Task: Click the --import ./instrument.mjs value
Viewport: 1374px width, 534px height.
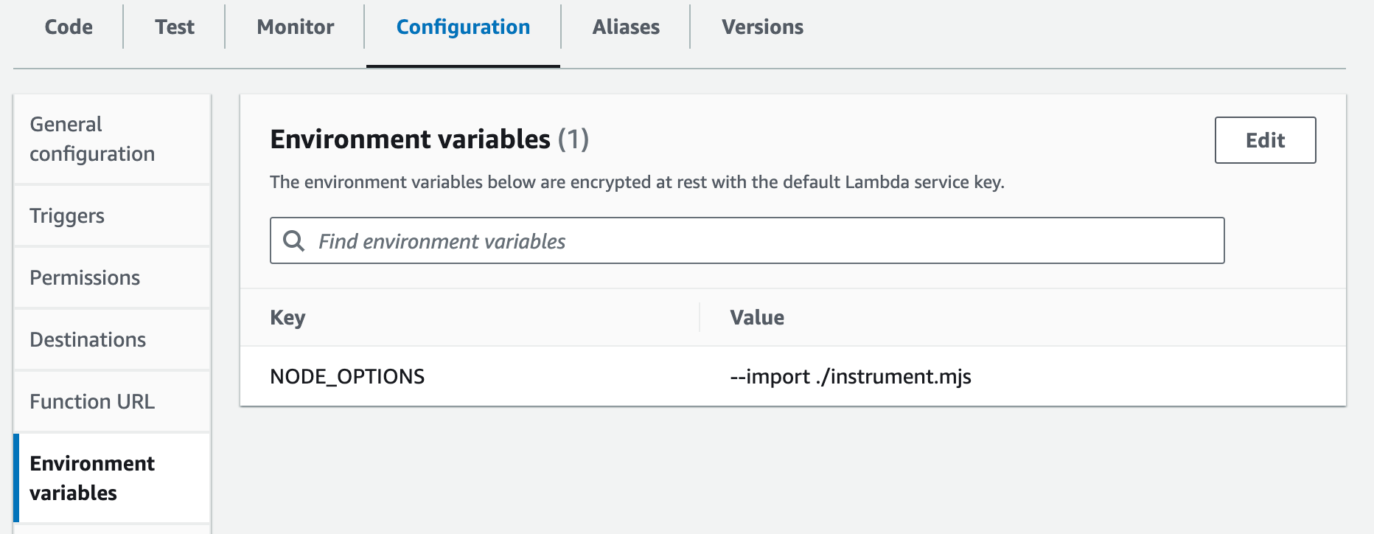Action: tap(850, 376)
